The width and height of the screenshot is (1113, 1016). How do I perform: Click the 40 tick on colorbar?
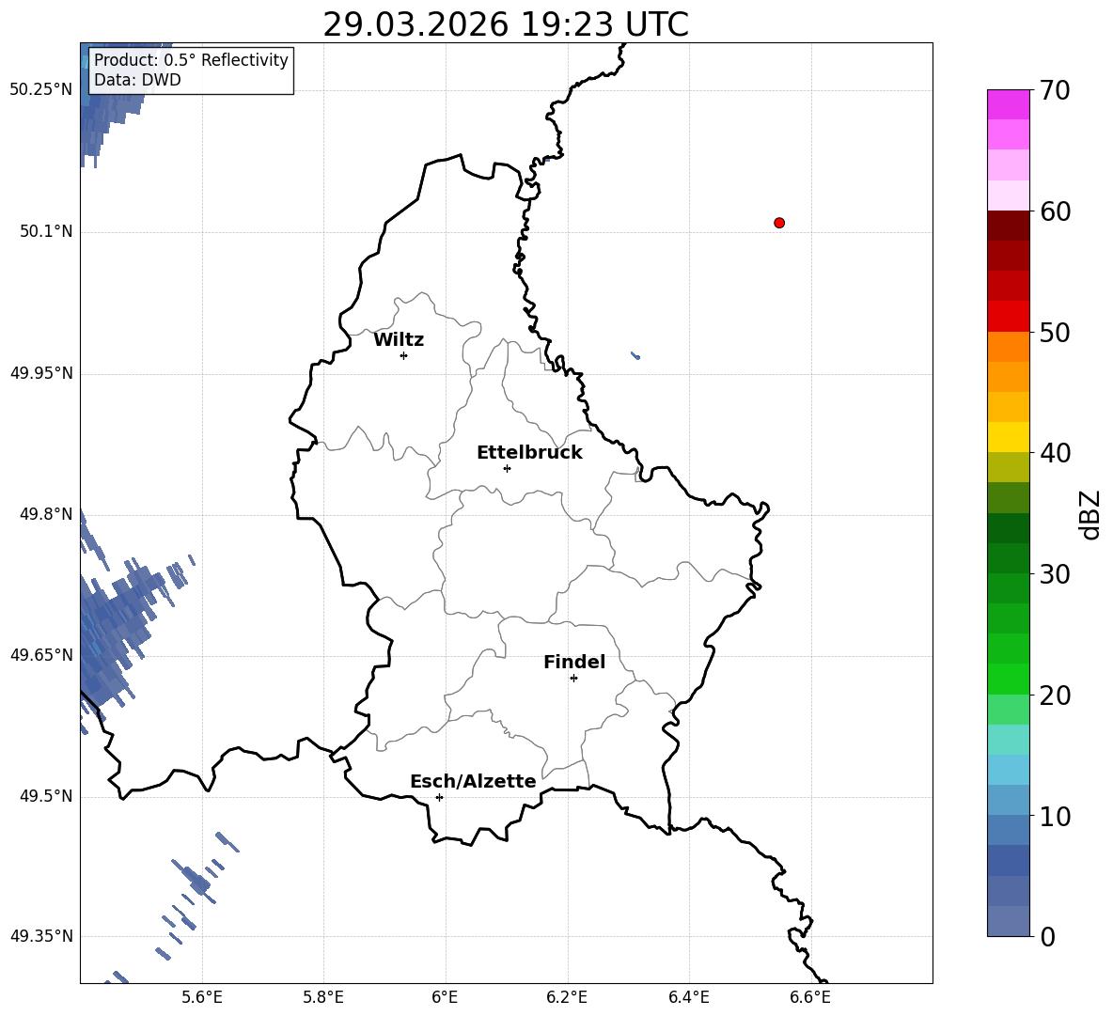coord(1055,453)
